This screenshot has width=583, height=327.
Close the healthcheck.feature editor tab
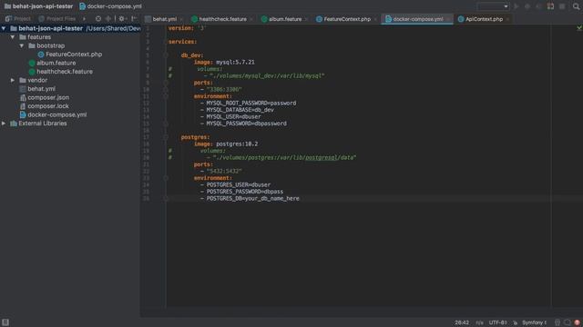click(x=251, y=19)
